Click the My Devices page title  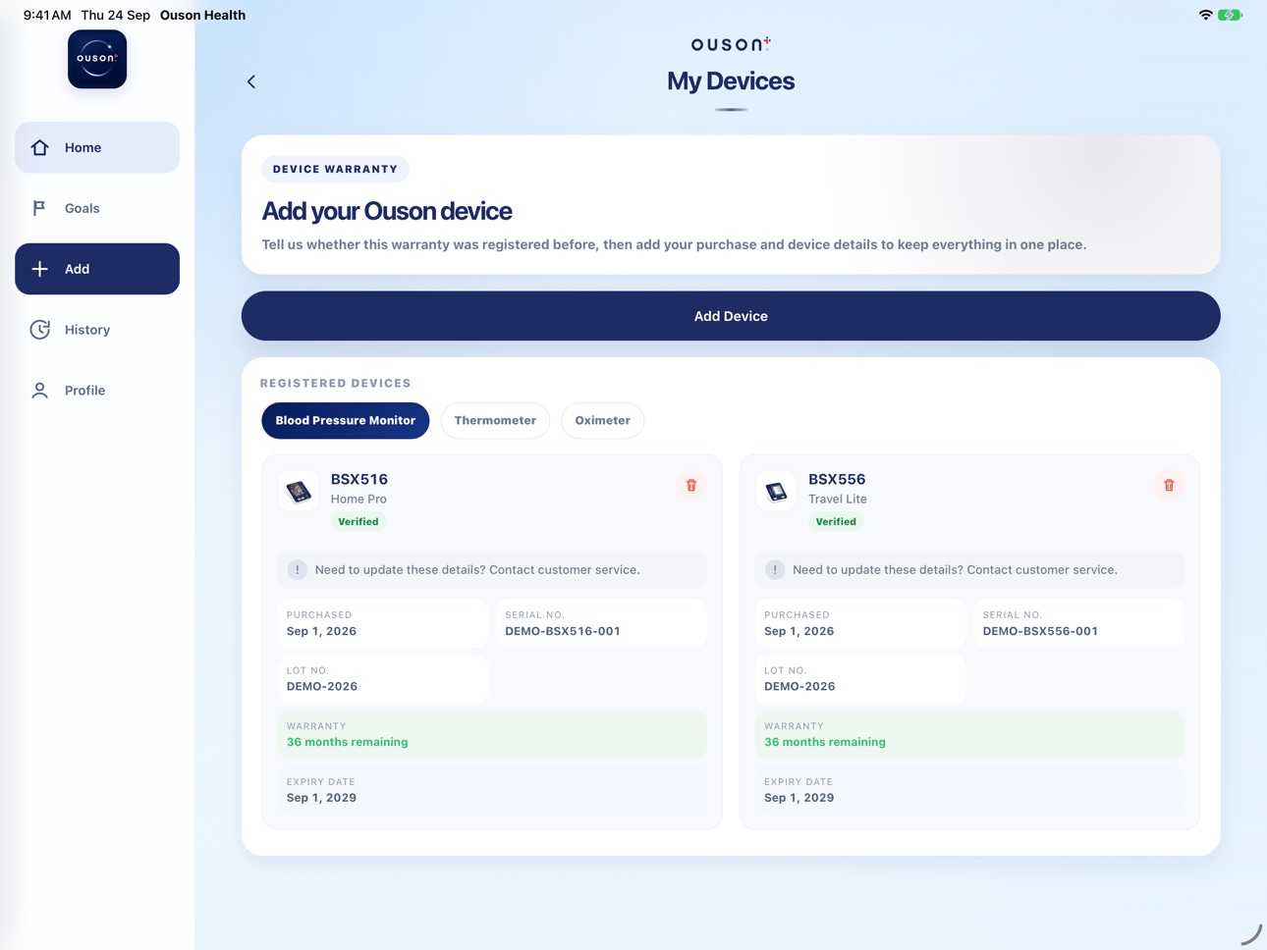click(731, 80)
